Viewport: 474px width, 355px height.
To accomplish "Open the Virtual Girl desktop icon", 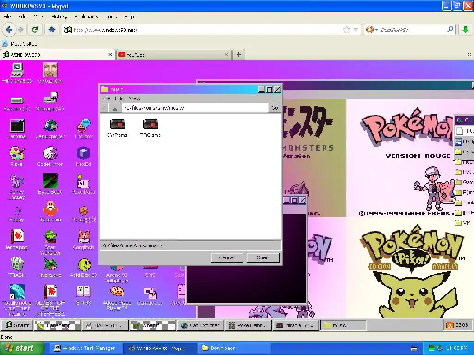I will click(50, 73).
